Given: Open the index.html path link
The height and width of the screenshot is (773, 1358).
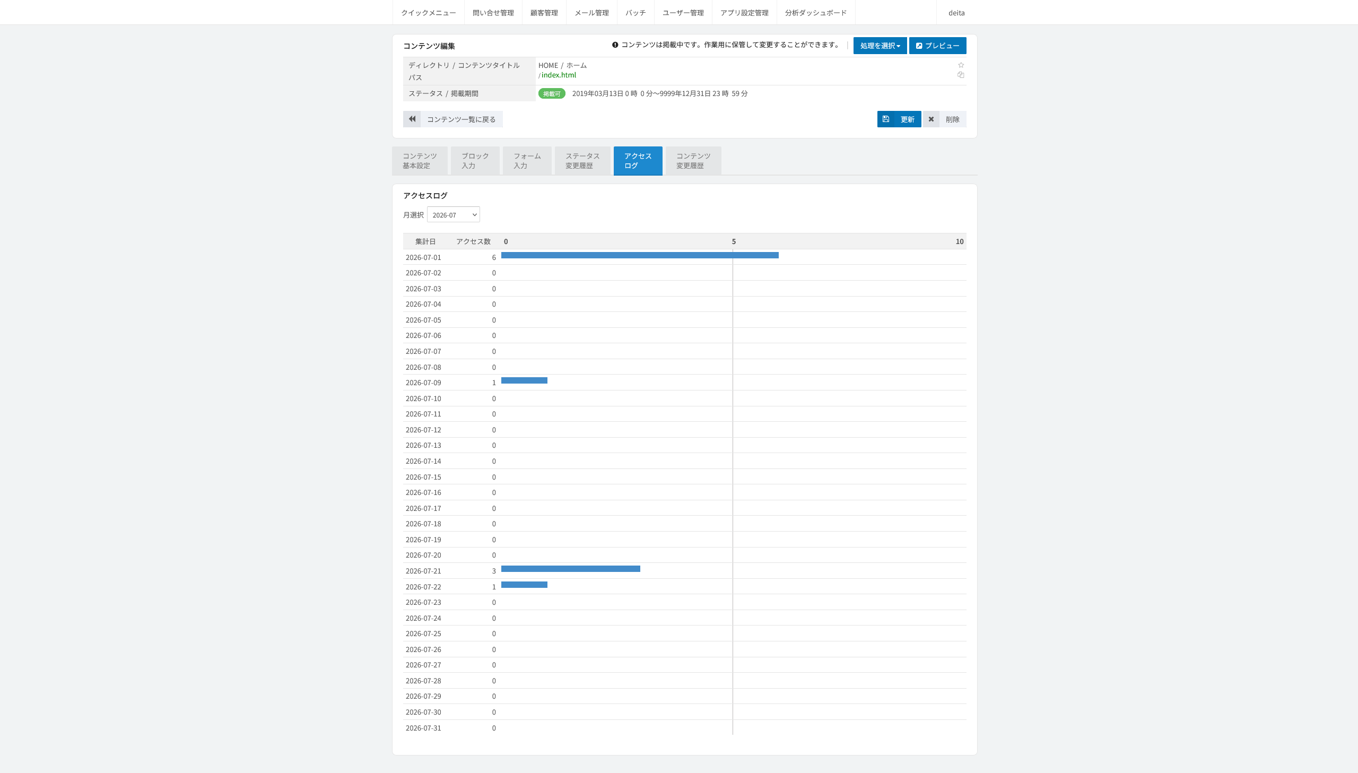Looking at the screenshot, I should coord(558,75).
